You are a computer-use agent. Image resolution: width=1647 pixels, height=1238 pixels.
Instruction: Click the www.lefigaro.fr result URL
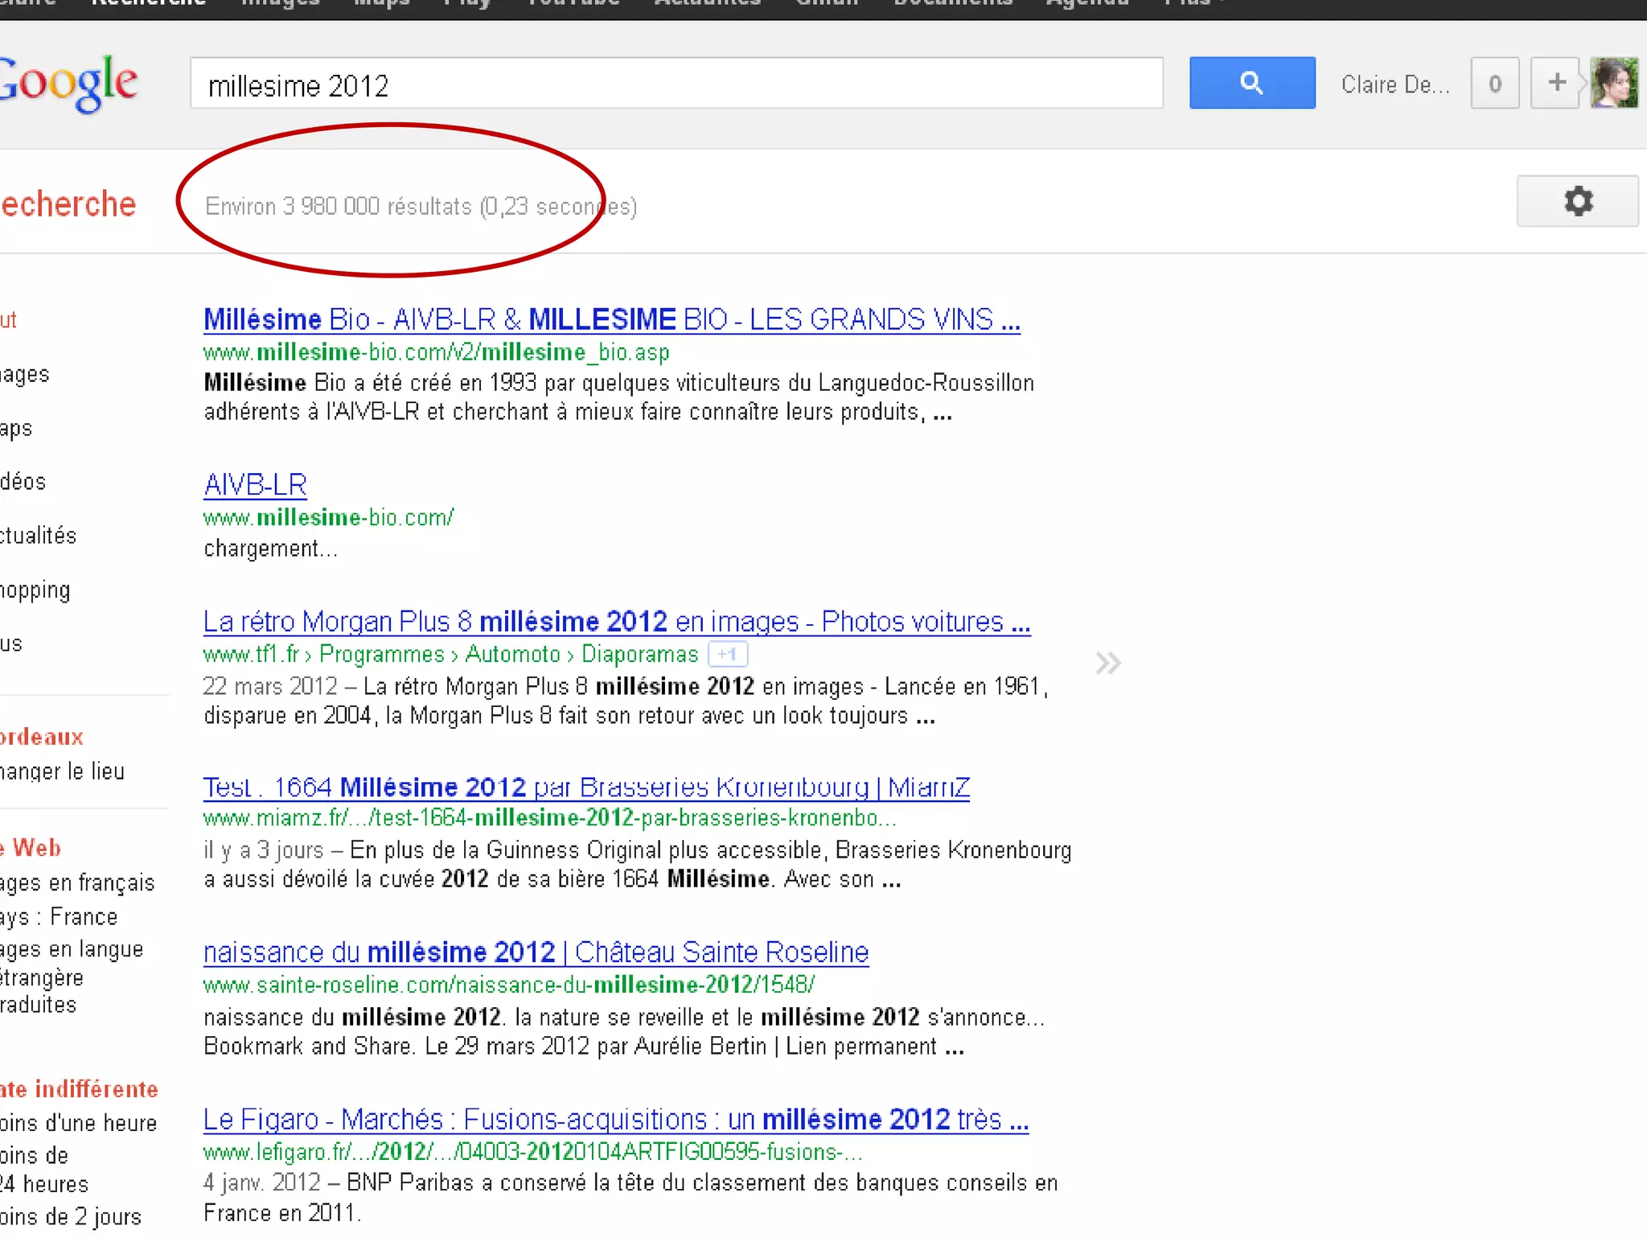(532, 1152)
